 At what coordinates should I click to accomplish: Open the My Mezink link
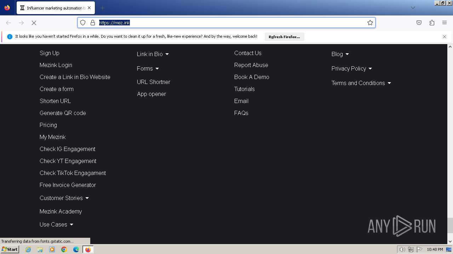coord(52,137)
